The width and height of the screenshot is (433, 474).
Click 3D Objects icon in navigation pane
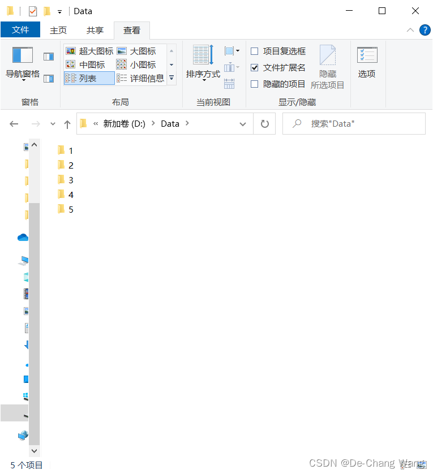[26, 277]
